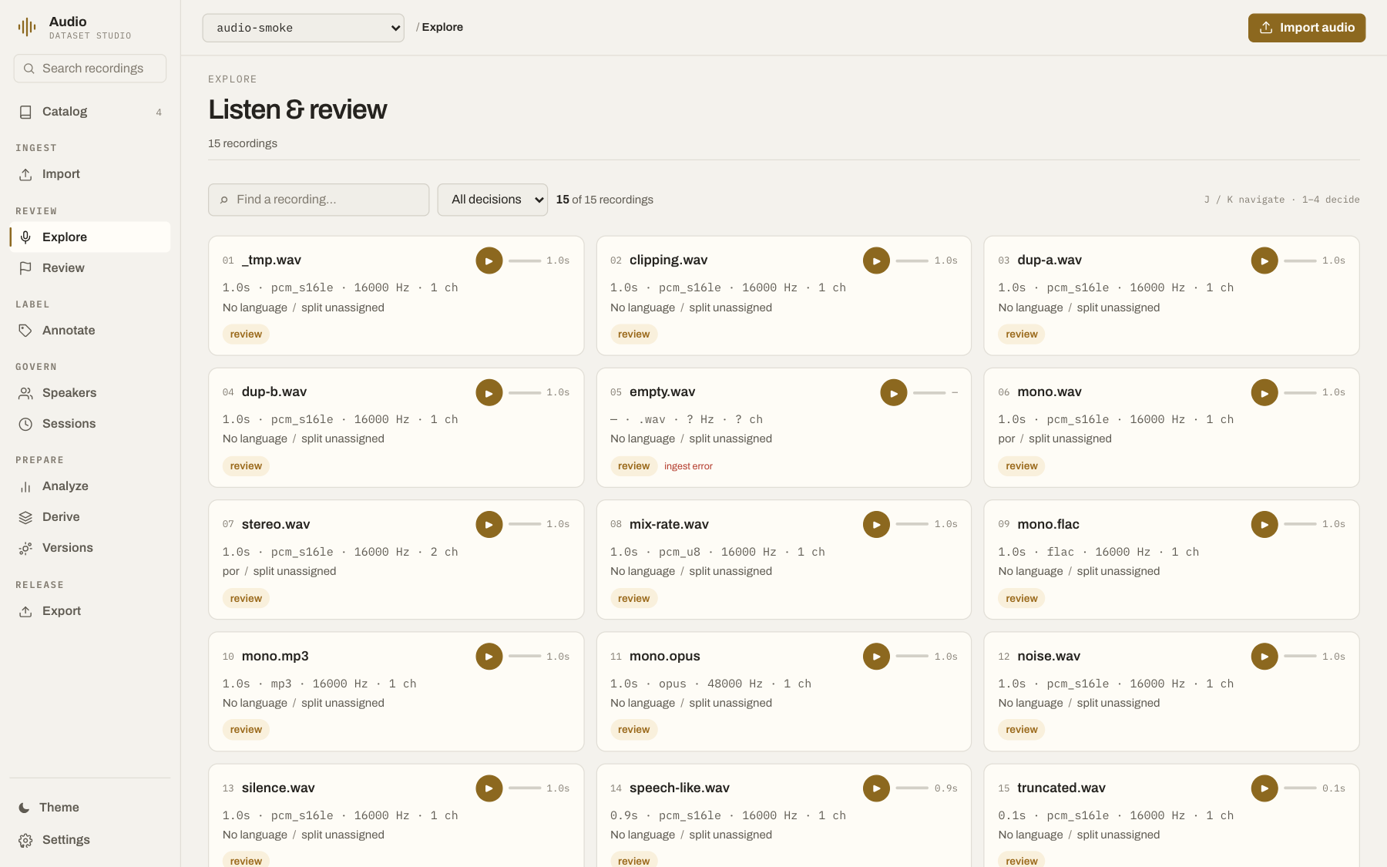
Task: Open the audio-smoke dataset dropdown
Action: [304, 28]
